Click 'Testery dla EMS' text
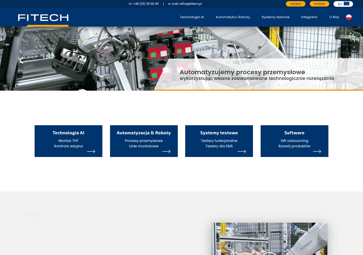 [x=219, y=146]
